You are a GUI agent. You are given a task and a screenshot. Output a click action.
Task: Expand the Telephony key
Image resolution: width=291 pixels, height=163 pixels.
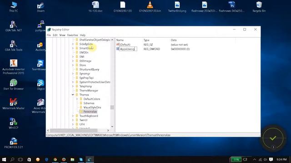pos(73,86)
